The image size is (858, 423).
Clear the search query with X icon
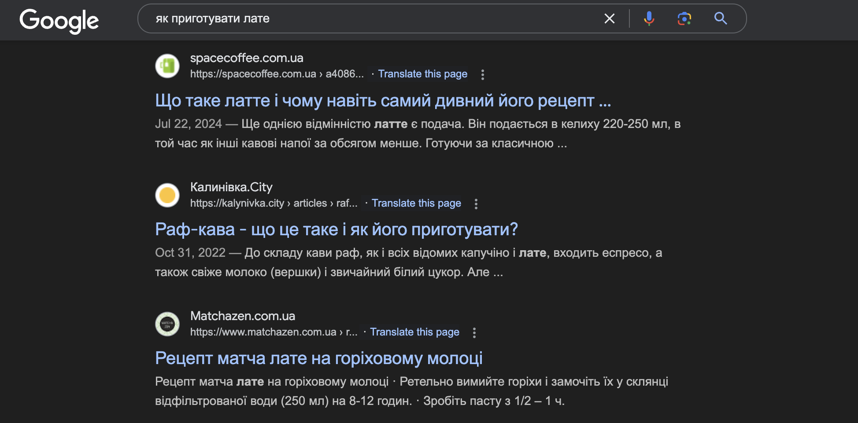609,18
